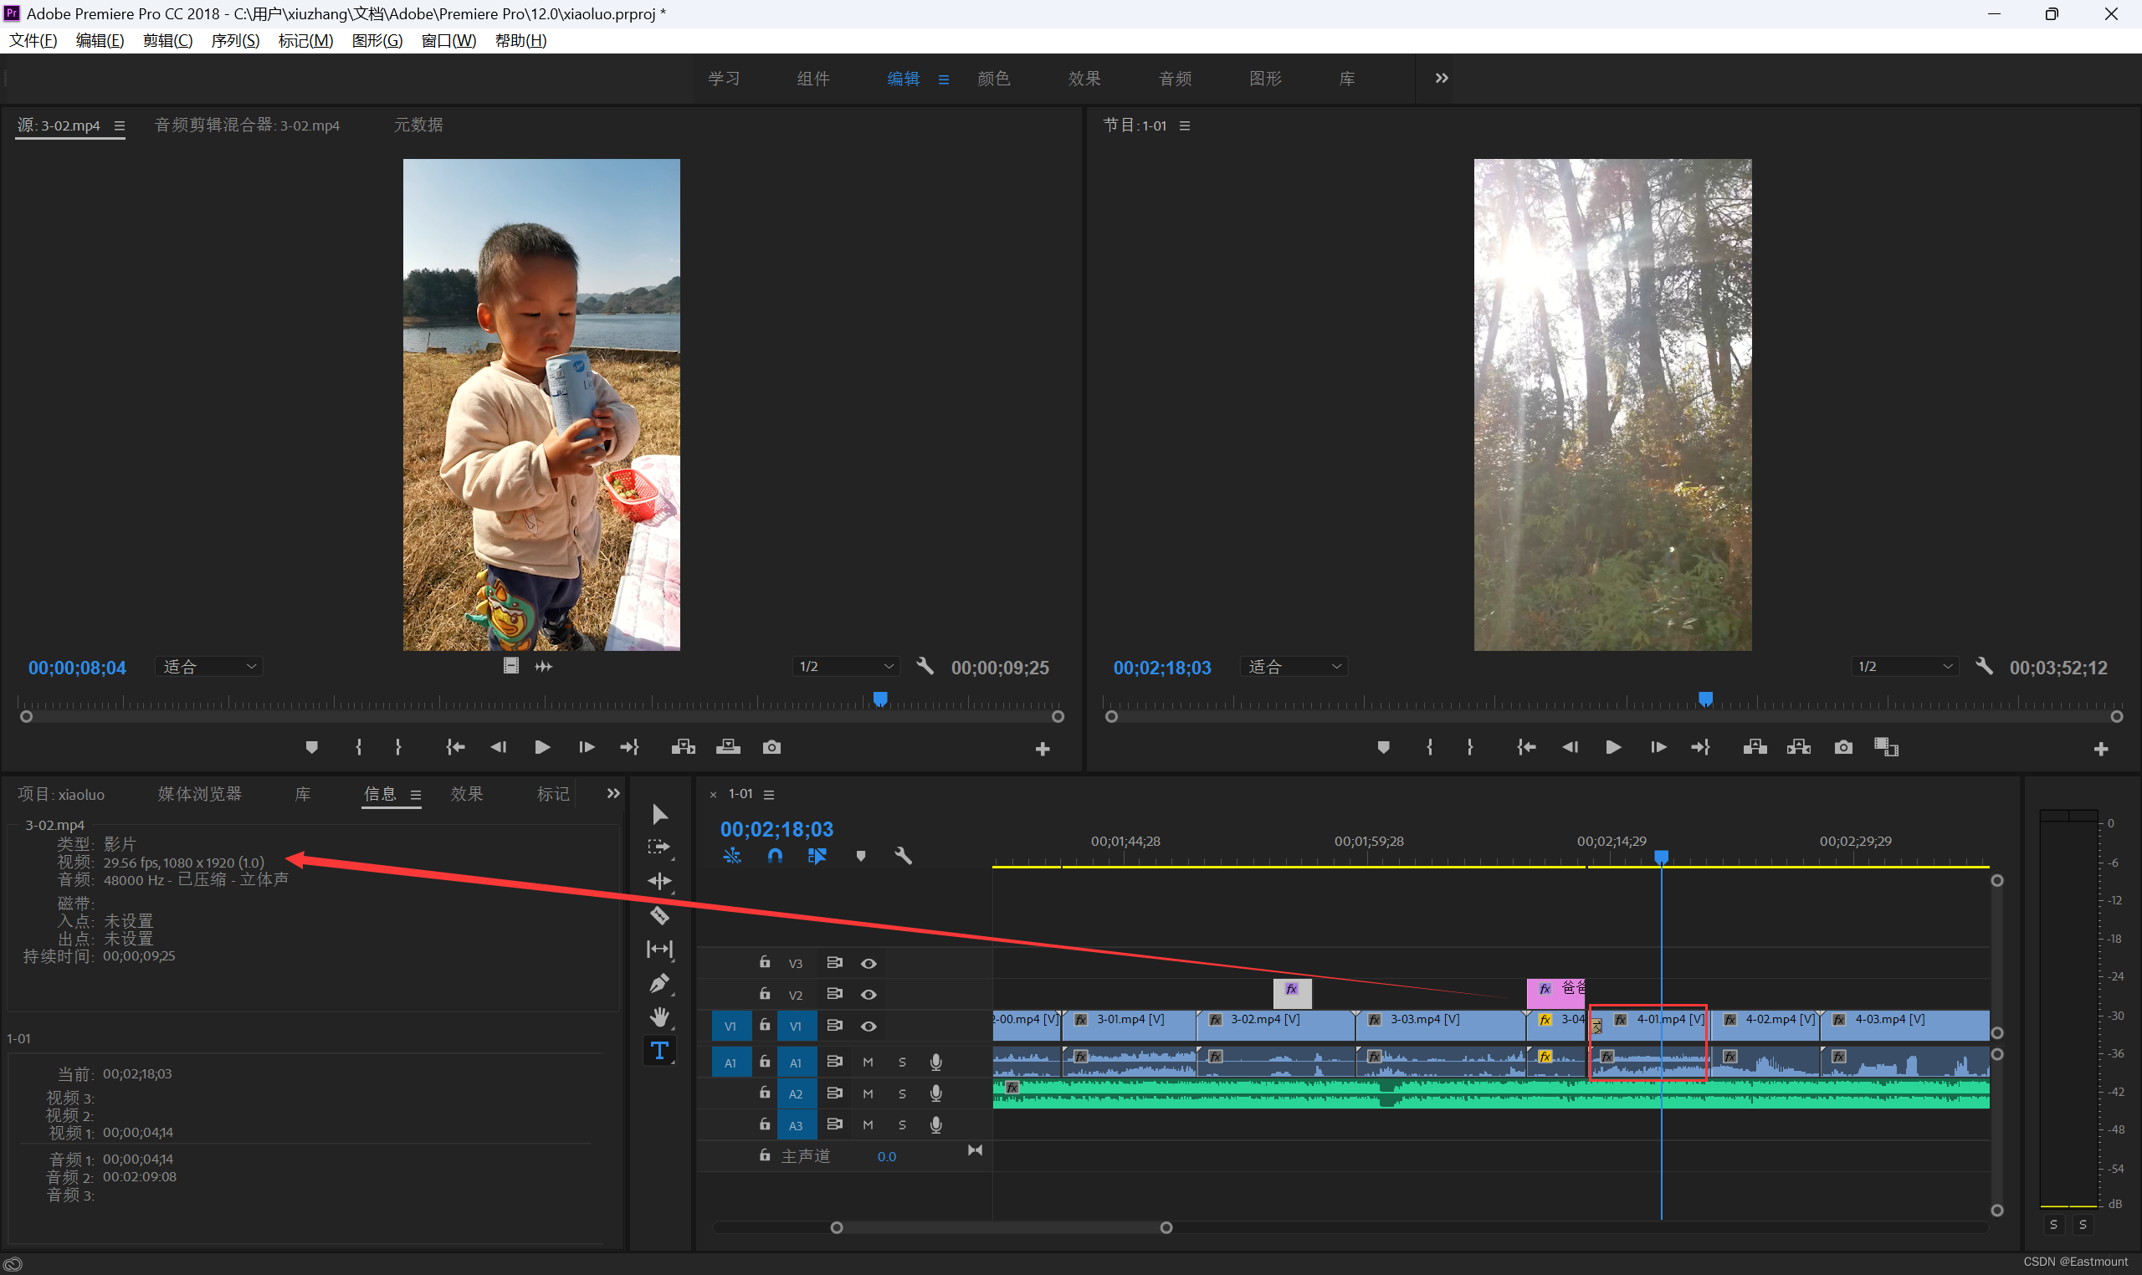Toggle Linked Selection in timeline
The image size is (2142, 1275).
click(x=817, y=856)
